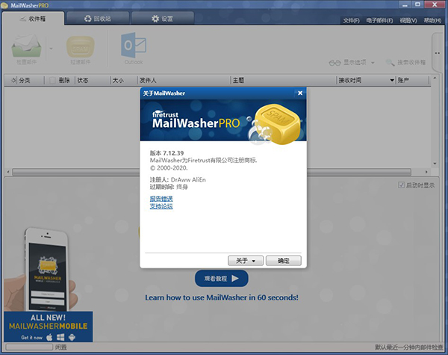The image size is (448, 355).
Task: Click the horizontal scrollbar track
Action: point(211,172)
